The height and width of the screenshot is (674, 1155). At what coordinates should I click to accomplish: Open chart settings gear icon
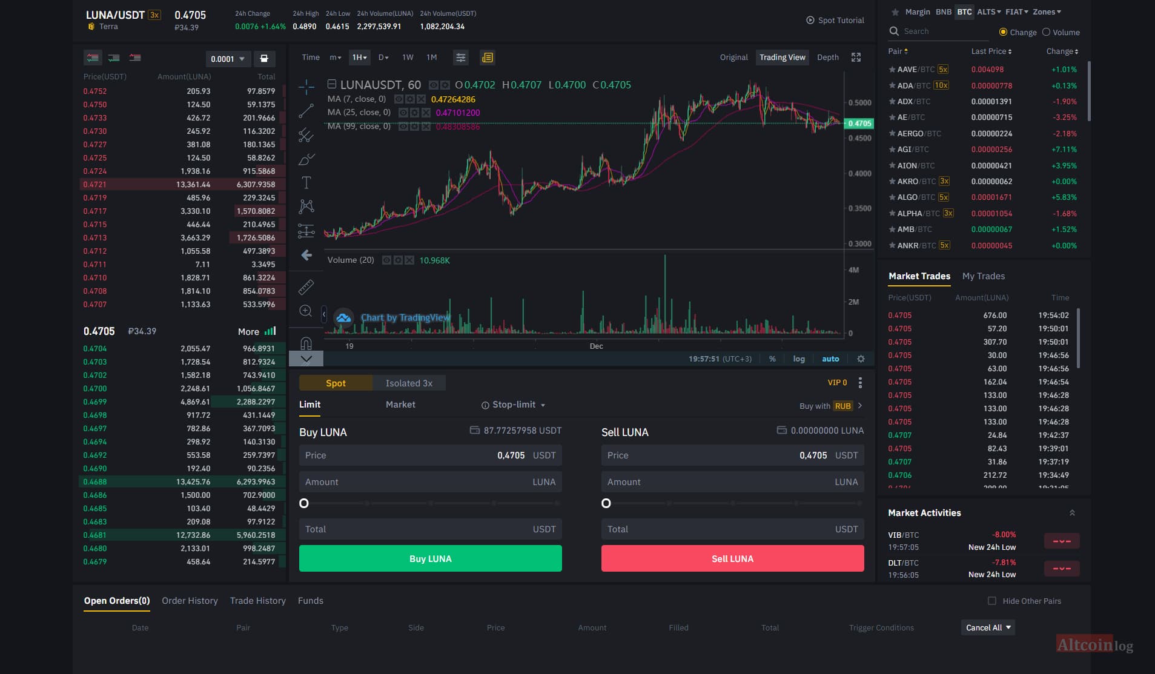tap(861, 358)
